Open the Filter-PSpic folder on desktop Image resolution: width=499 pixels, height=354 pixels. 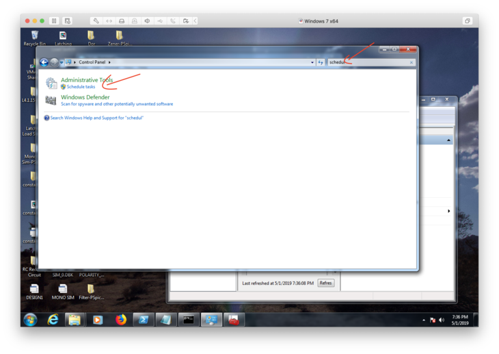click(91, 292)
